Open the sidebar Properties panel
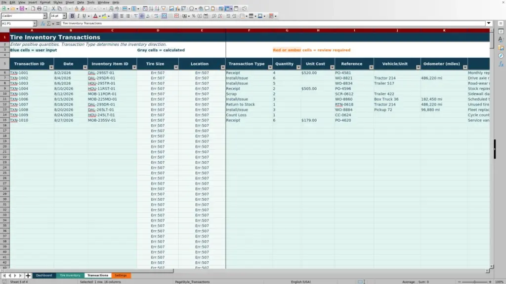 (501, 31)
